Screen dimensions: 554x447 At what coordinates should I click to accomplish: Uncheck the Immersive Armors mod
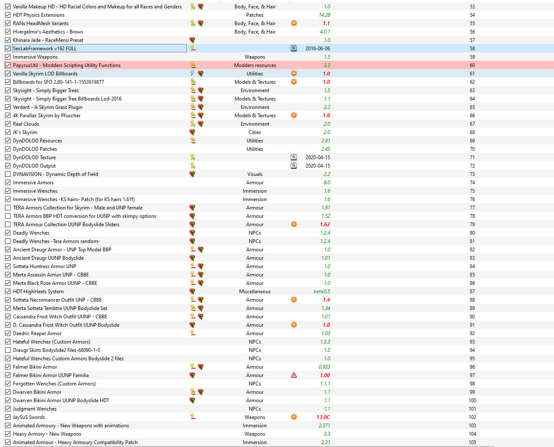8,182
